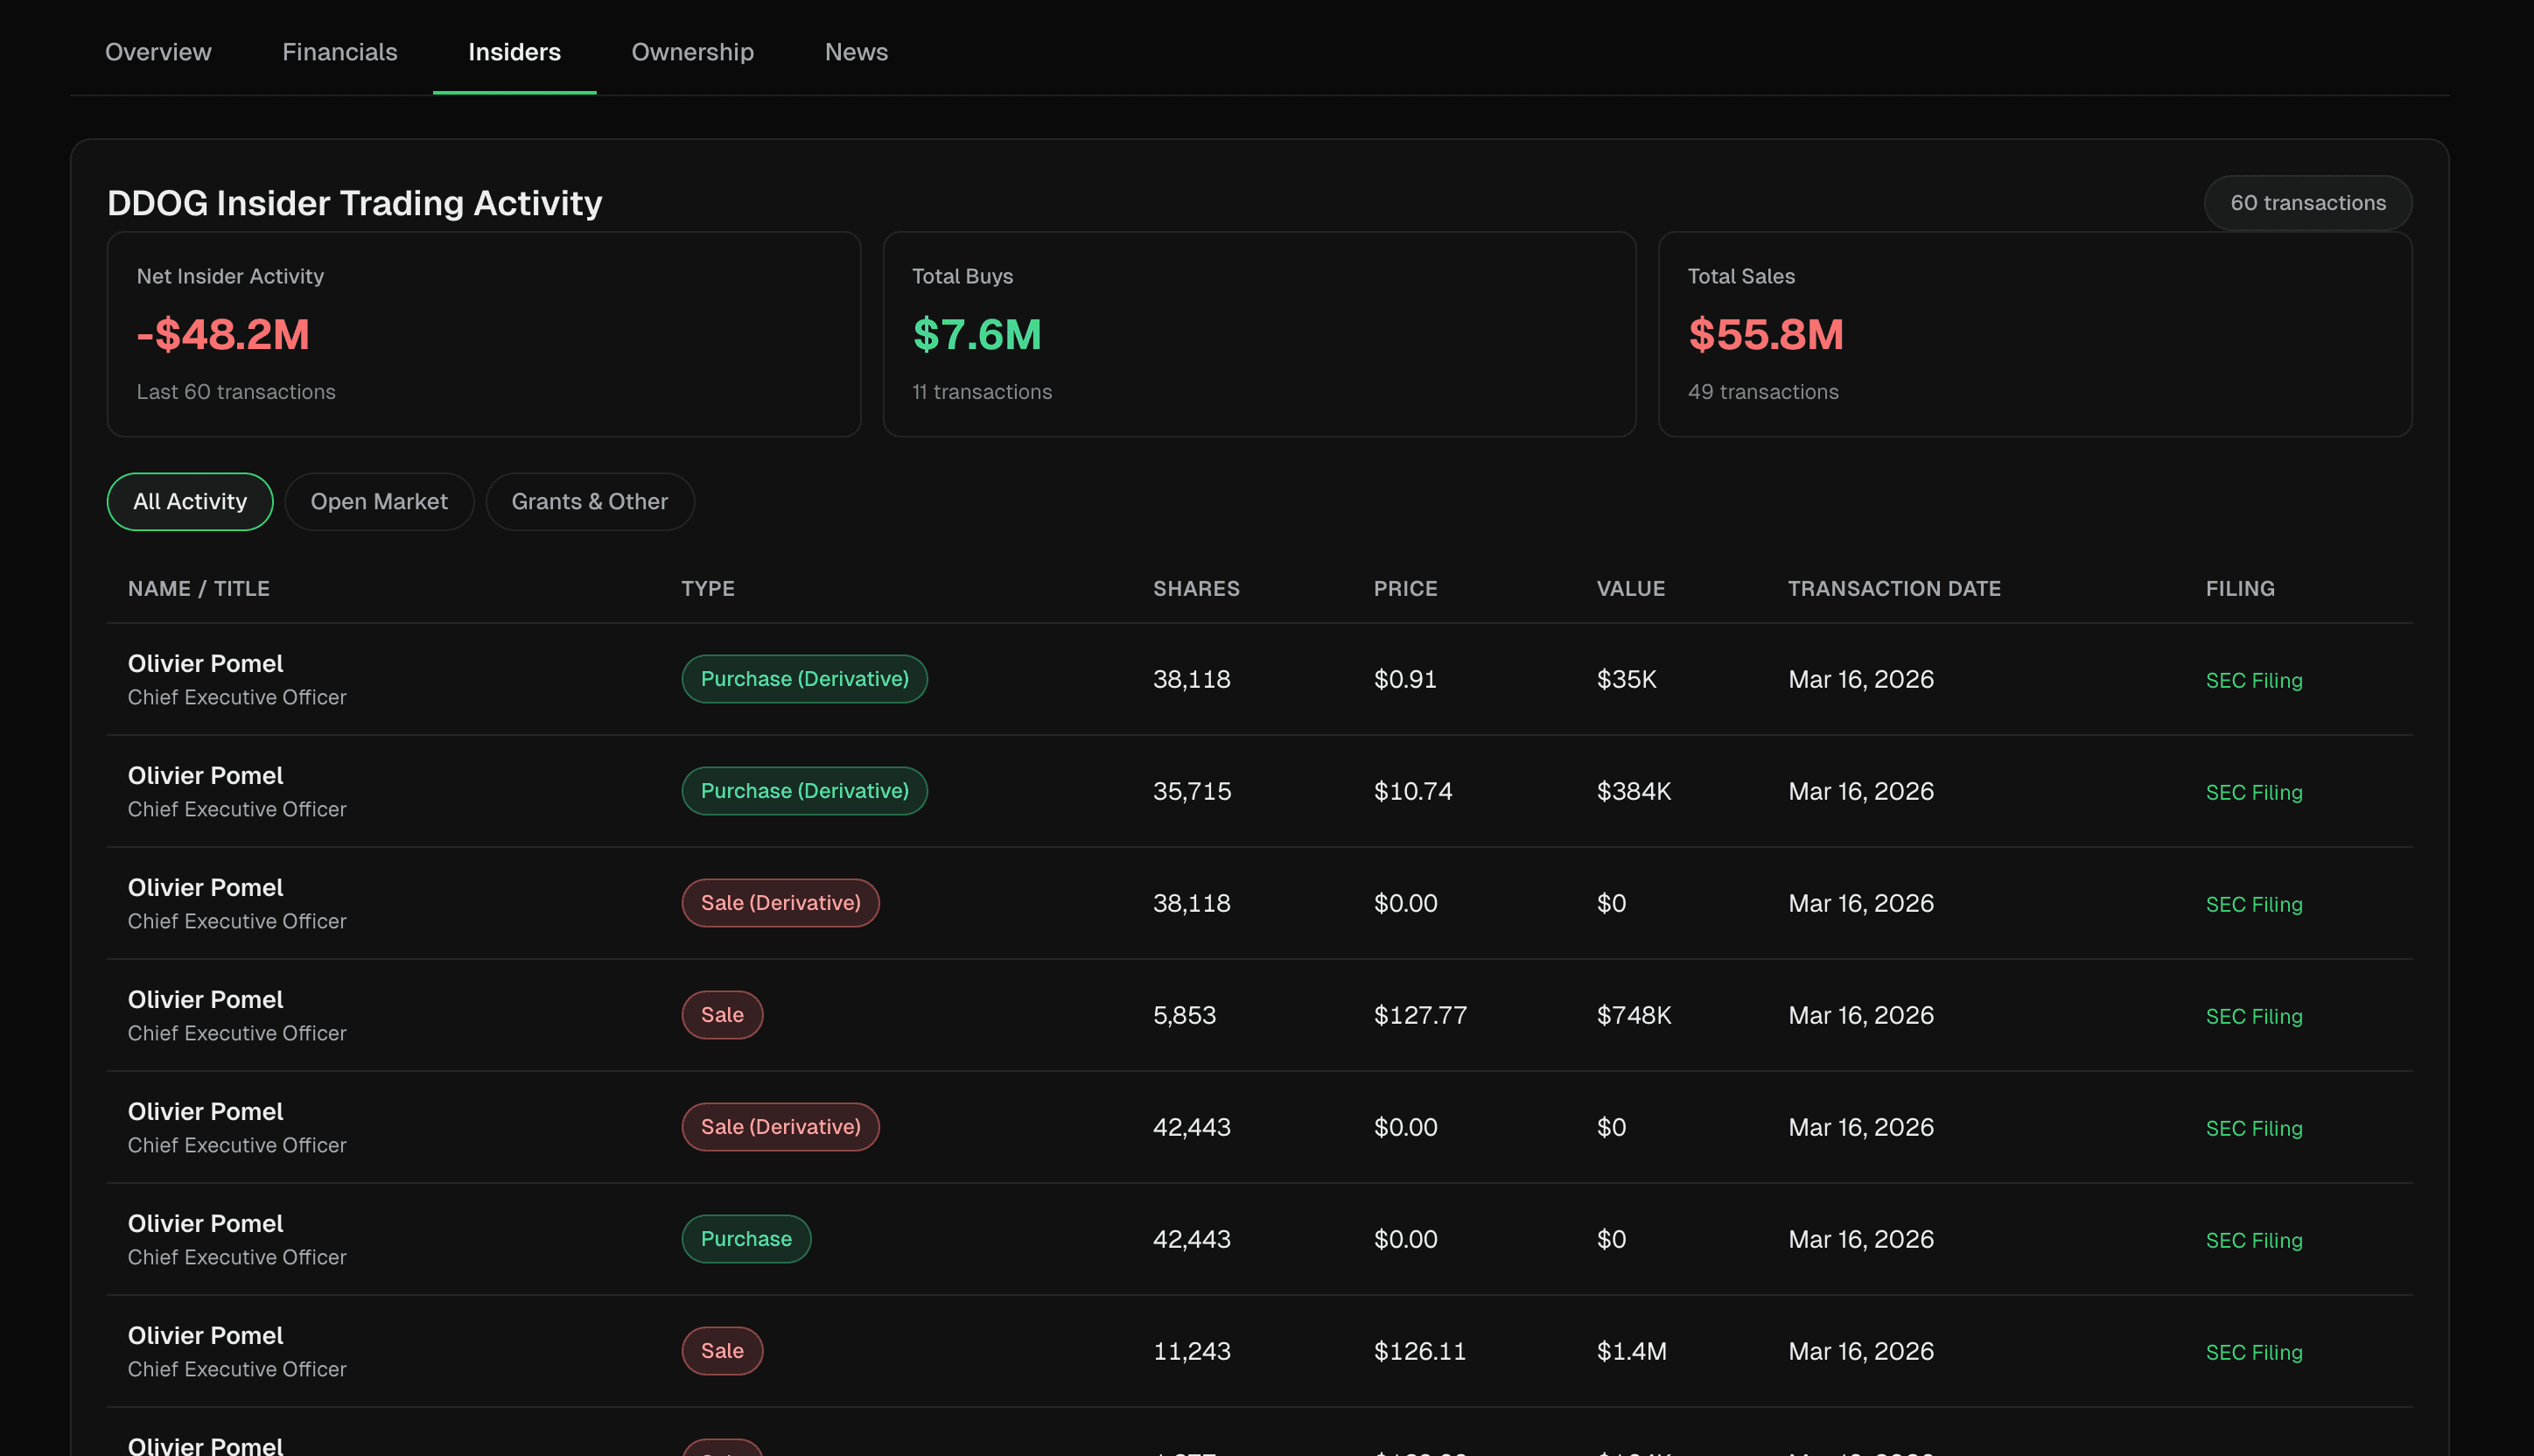Image resolution: width=2534 pixels, height=1456 pixels.
Task: Open SEC Filing for $126.11 sale
Action: [x=2254, y=1352]
